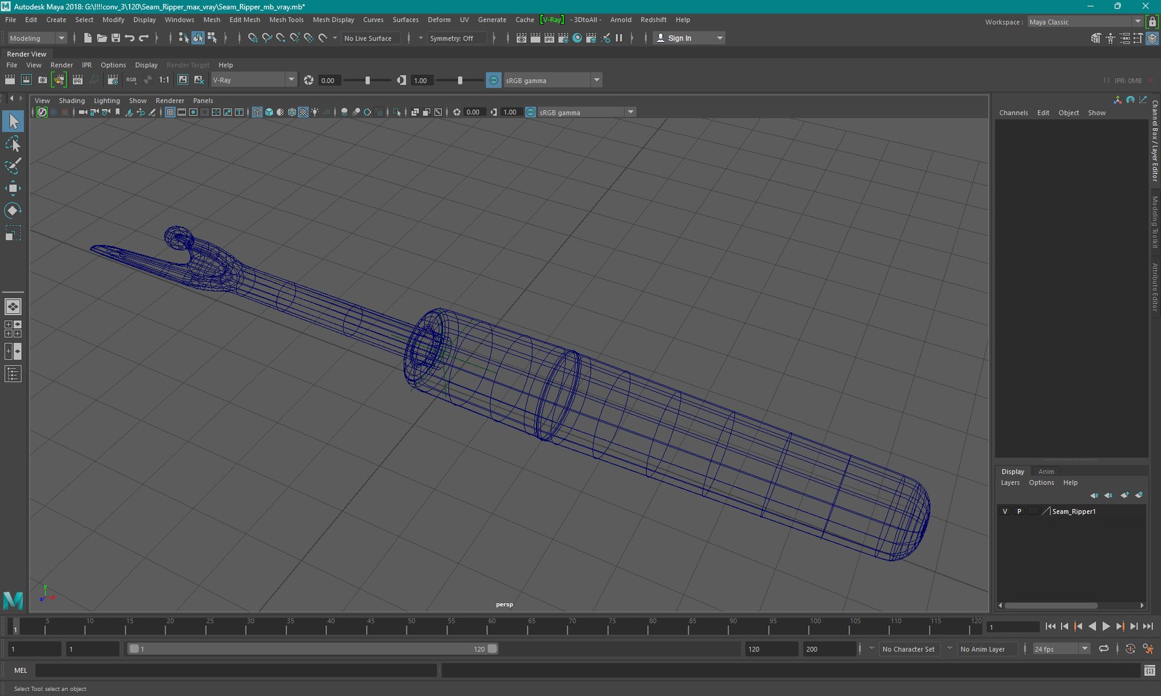The image size is (1161, 696).
Task: Click the Open Scene folder icon
Action: click(102, 38)
